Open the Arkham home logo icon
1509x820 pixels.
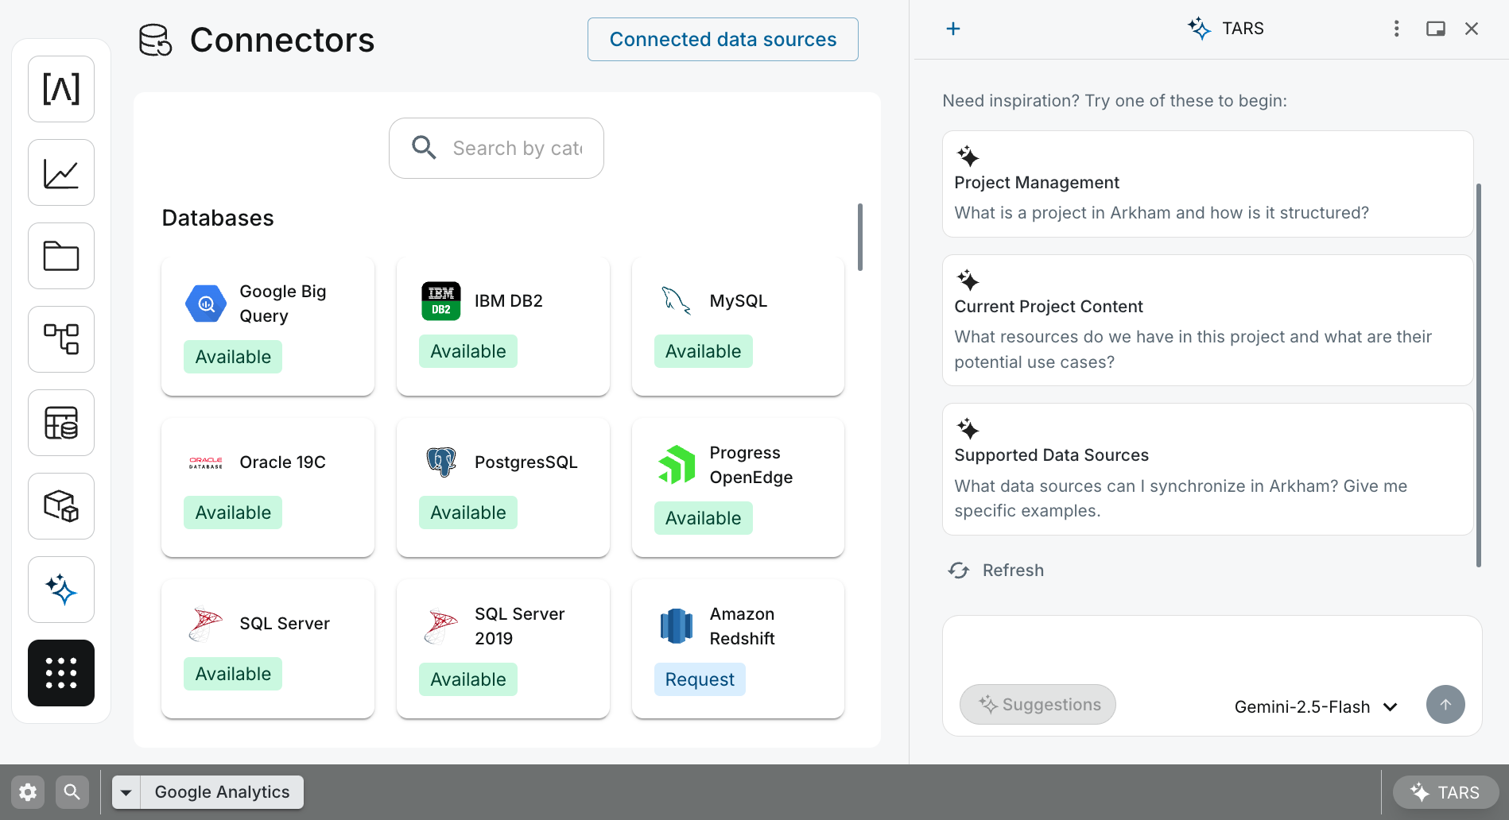(x=61, y=89)
